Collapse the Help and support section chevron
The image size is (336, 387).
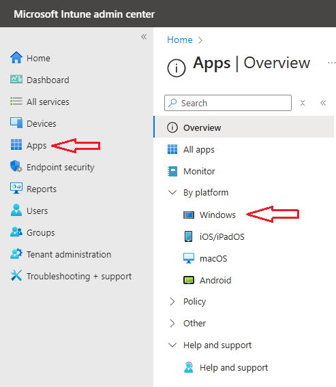point(172,345)
